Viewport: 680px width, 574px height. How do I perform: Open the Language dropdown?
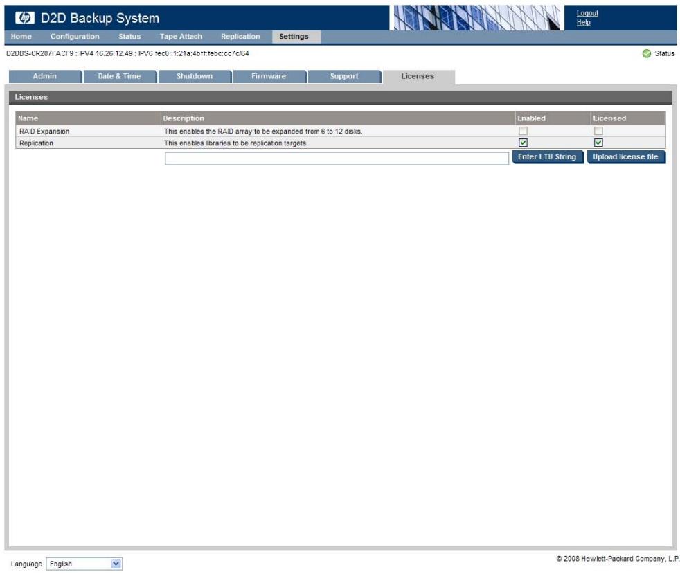[x=84, y=564]
